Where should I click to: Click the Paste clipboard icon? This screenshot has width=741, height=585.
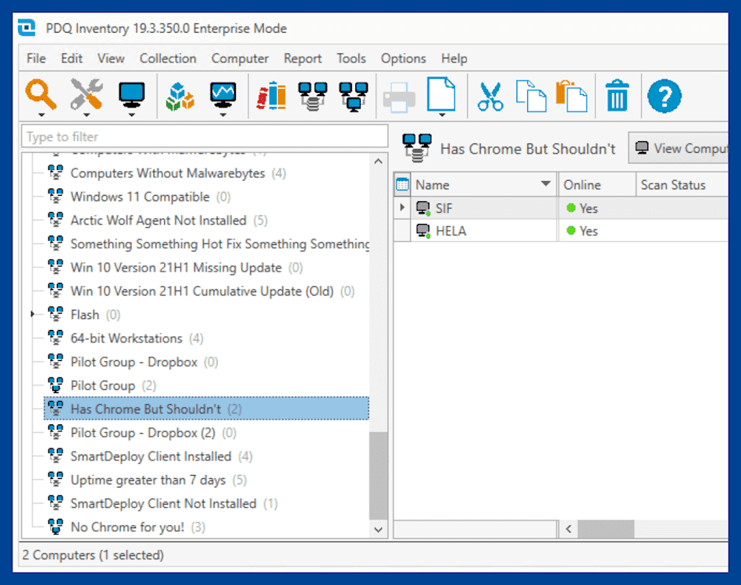pos(572,96)
